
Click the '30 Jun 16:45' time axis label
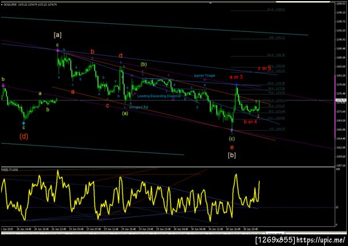233,229
